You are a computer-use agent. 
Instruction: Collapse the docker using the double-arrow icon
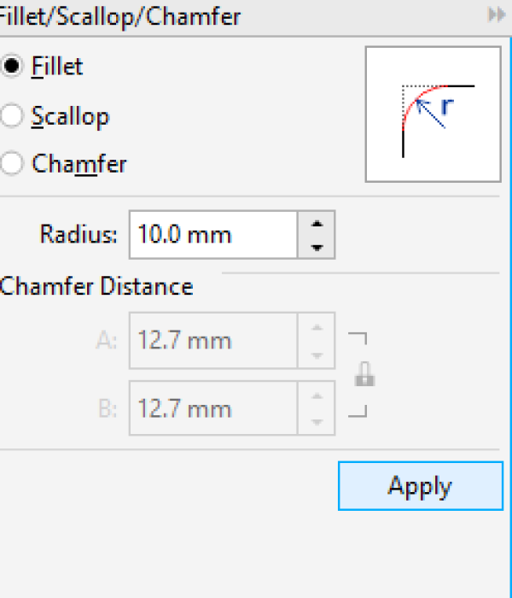coord(497,16)
